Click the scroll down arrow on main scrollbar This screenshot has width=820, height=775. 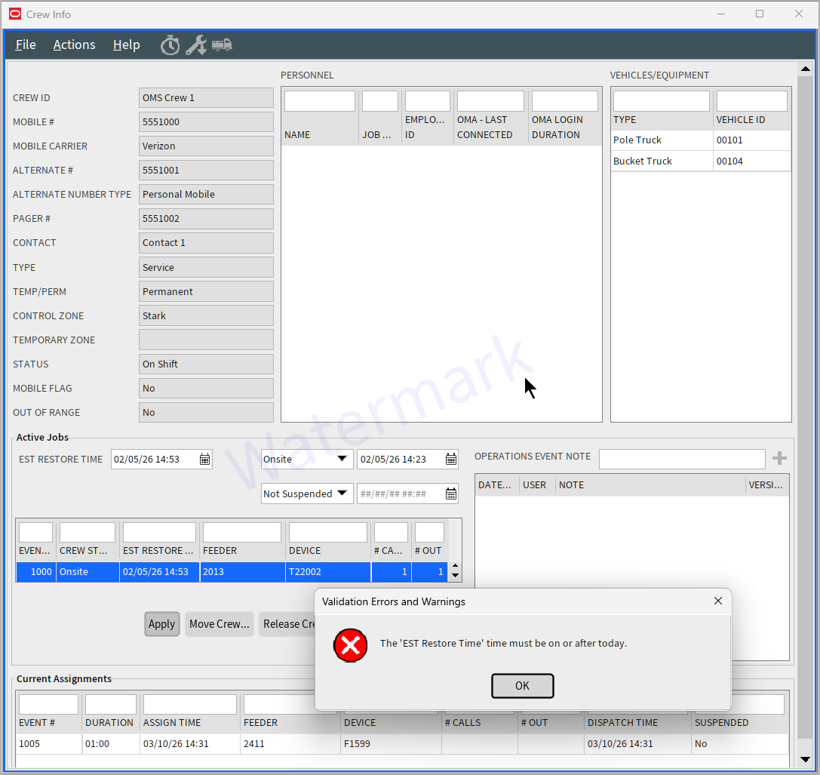point(805,758)
